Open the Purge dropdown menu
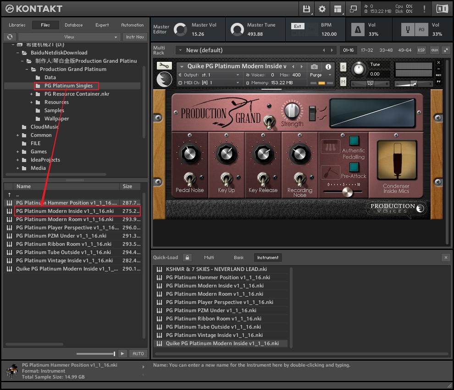Screen dimensions: 454x390 coord(321,75)
